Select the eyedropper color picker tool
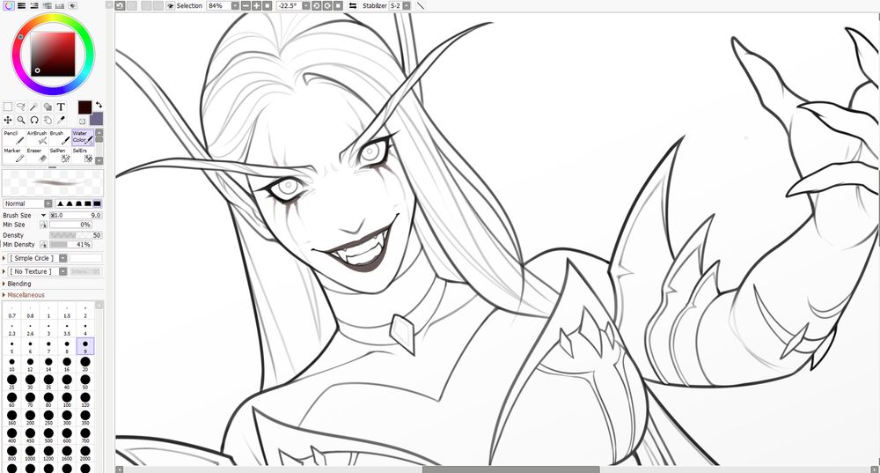 click(x=62, y=120)
